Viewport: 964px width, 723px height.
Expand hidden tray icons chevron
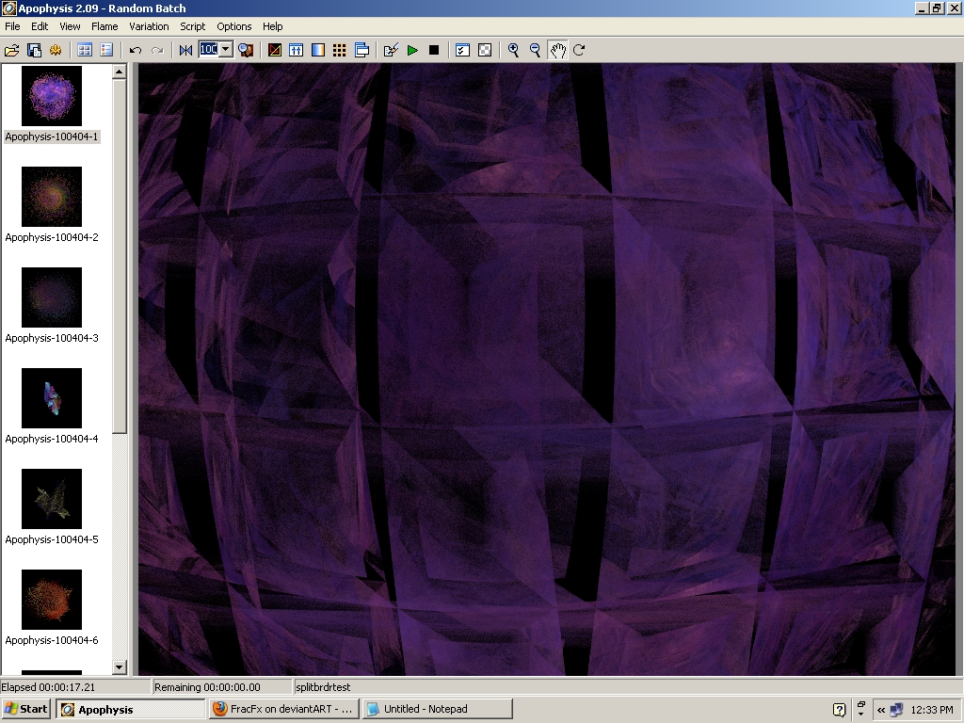point(880,710)
